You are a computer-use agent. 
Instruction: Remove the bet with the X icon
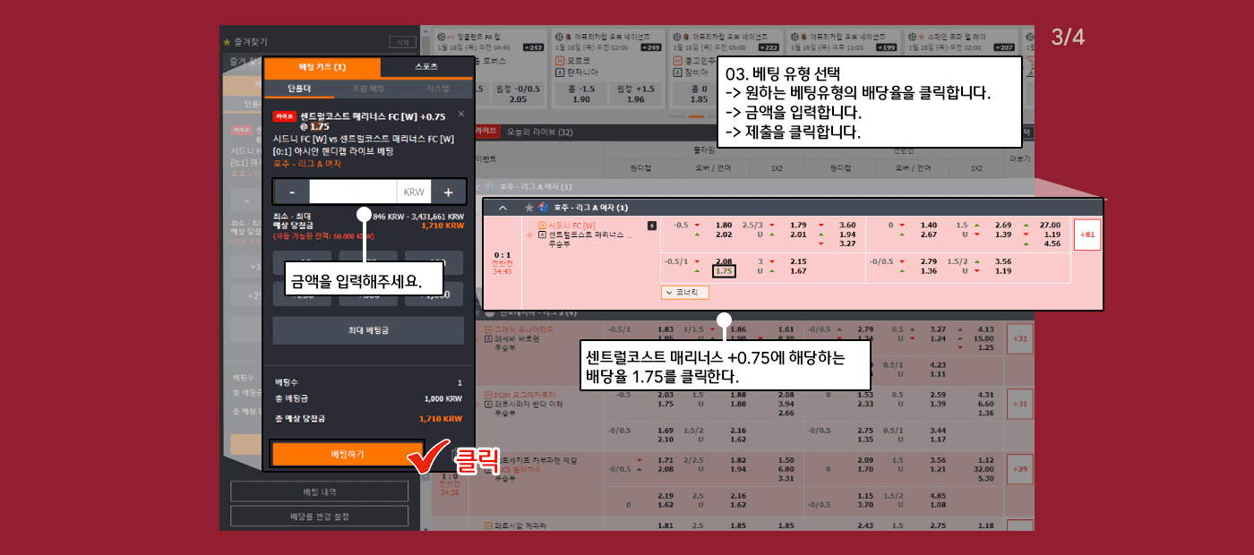[461, 114]
